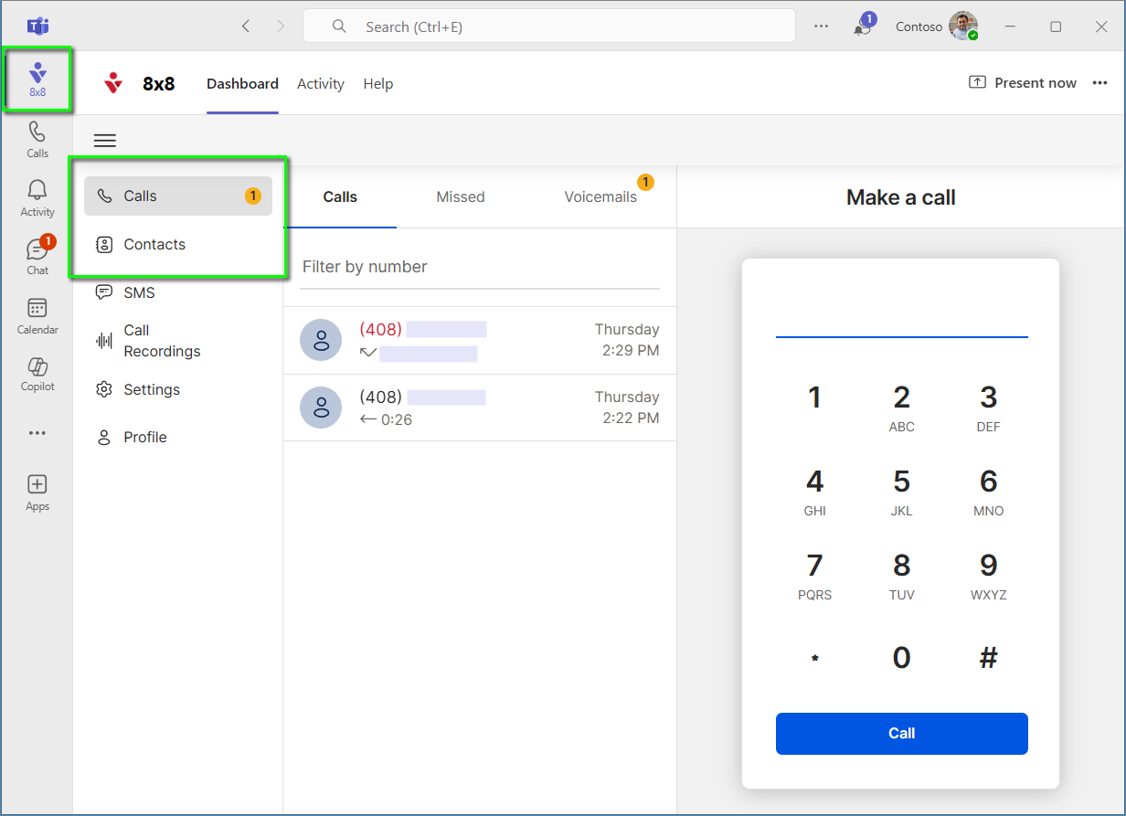Open the Activity tab in 8x8 header

coord(321,84)
